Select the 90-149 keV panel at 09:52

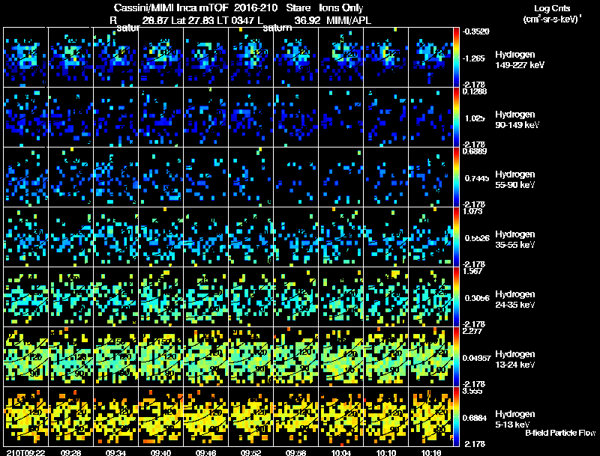[x=250, y=117]
